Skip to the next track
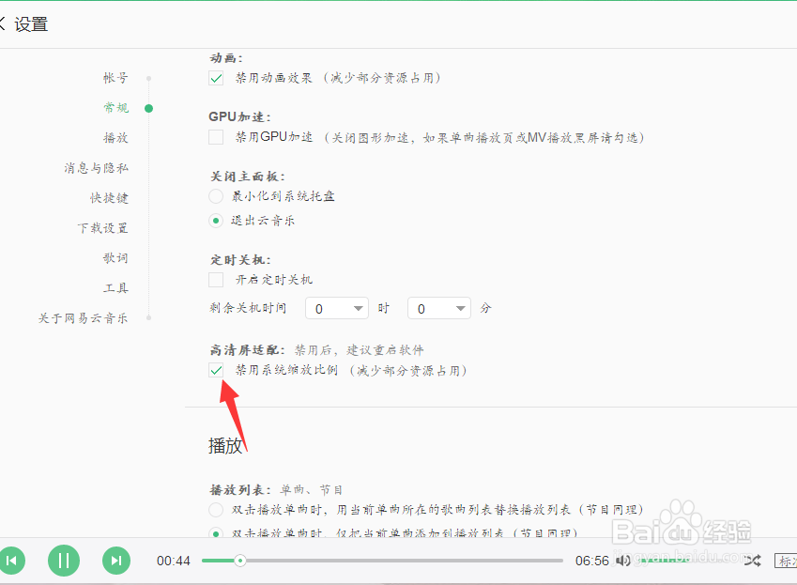The image size is (797, 585). (x=116, y=561)
